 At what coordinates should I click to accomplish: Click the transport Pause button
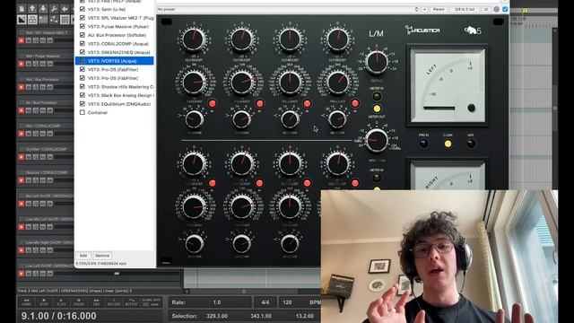pyautogui.click(x=79, y=302)
